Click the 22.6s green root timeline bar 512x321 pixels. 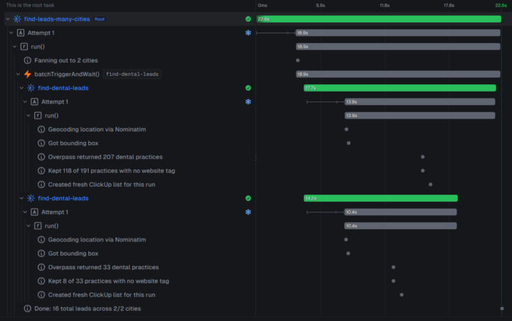[379, 19]
